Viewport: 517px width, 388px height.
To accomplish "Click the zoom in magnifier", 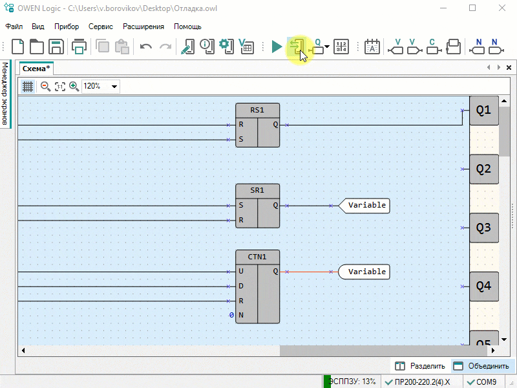I will point(74,86).
